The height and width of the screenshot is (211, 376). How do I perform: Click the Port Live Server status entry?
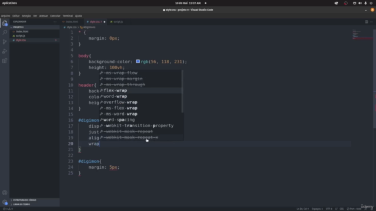coord(354,209)
